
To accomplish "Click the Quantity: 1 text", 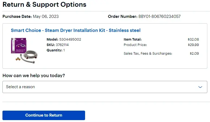I will 56,50.
